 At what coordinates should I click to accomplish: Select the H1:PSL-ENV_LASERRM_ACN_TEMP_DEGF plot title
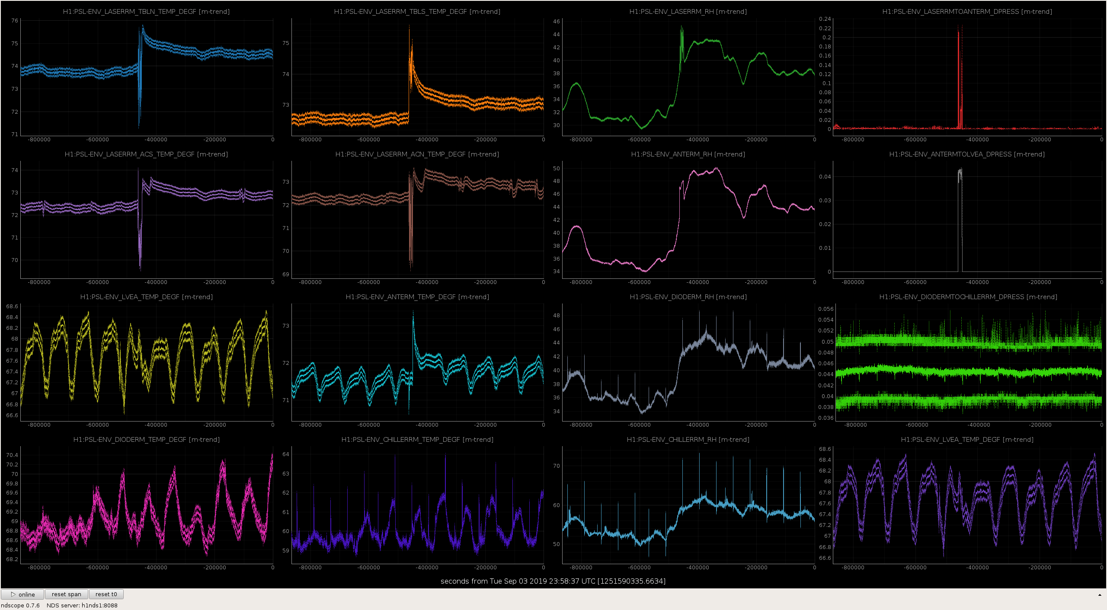pyautogui.click(x=417, y=154)
